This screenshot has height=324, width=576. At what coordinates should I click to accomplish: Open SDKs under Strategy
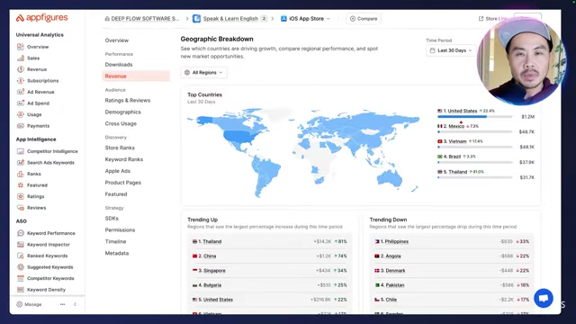tap(112, 218)
